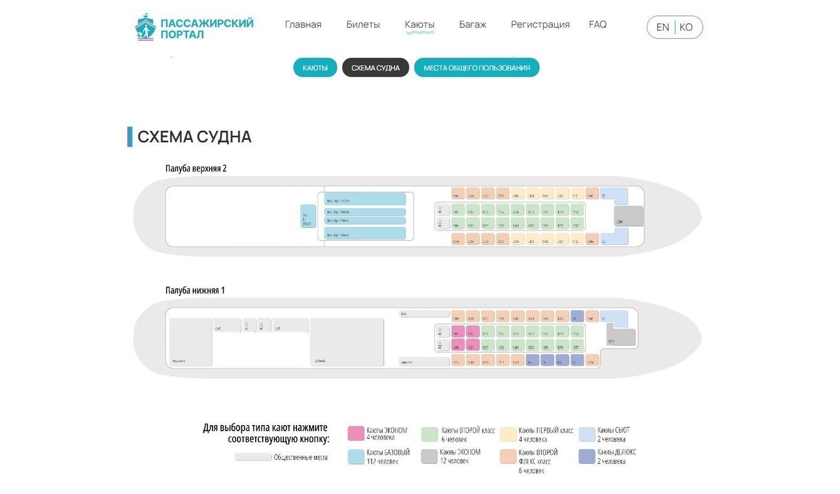This screenshot has height=494, width=840.
Task: Choose the green ВТОРОЙ класс swatch
Action: (429, 434)
